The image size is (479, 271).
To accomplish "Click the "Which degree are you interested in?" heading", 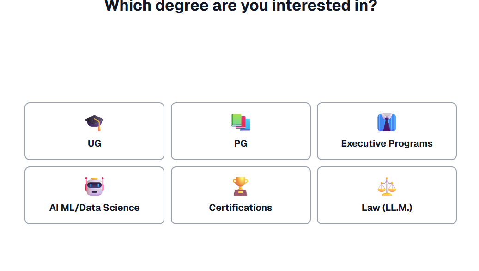I will pyautogui.click(x=241, y=6).
